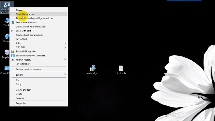Viewport: 215px width, 121px height.
Task: Choose Pin to Start
Action: tap(39, 39)
